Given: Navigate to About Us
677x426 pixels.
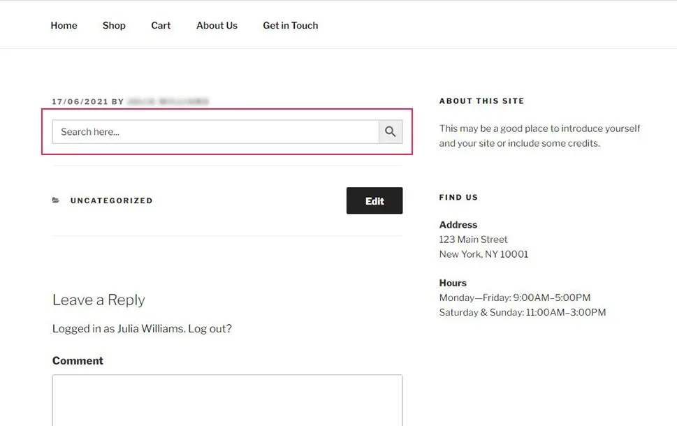Looking at the screenshot, I should [217, 25].
